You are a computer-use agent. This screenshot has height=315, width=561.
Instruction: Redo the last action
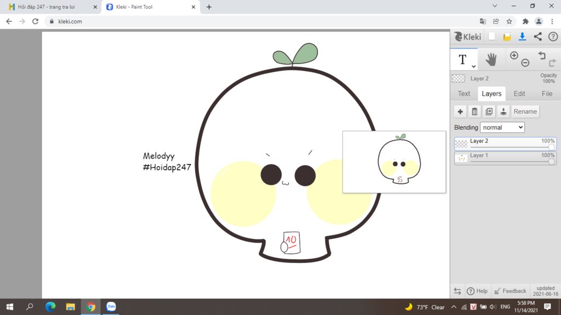(552, 63)
